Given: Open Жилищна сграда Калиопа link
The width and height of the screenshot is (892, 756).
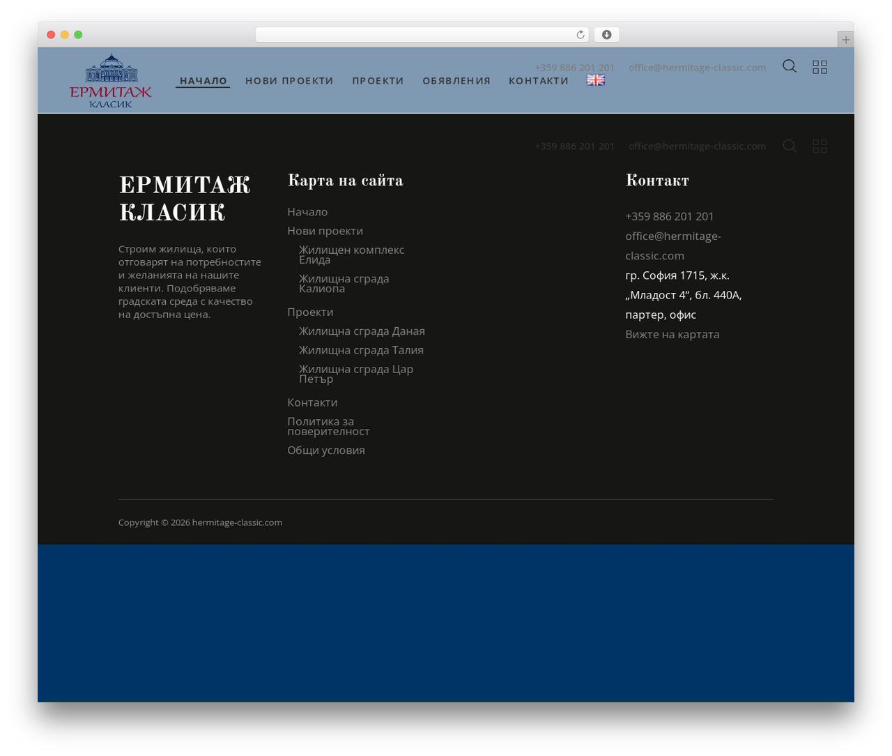Looking at the screenshot, I should click(344, 284).
